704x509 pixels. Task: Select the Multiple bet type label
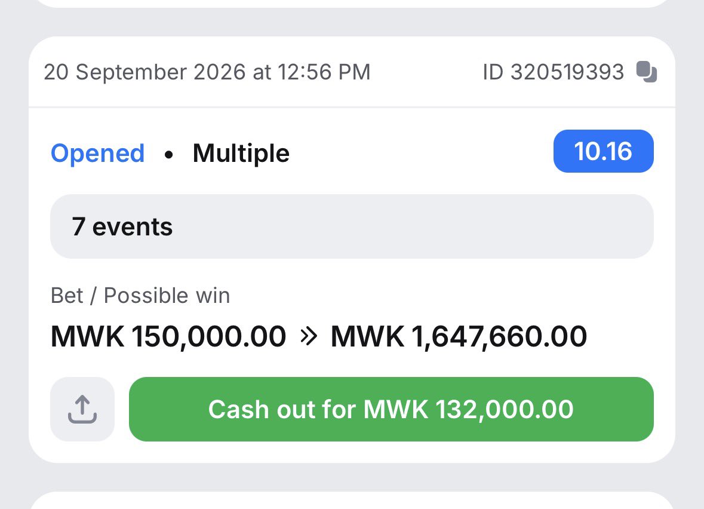click(x=241, y=154)
